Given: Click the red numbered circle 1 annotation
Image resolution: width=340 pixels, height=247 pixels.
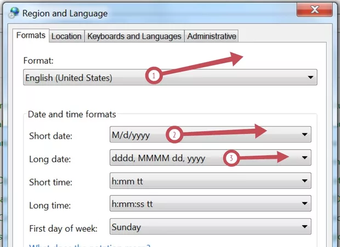Looking at the screenshot, I should point(154,77).
